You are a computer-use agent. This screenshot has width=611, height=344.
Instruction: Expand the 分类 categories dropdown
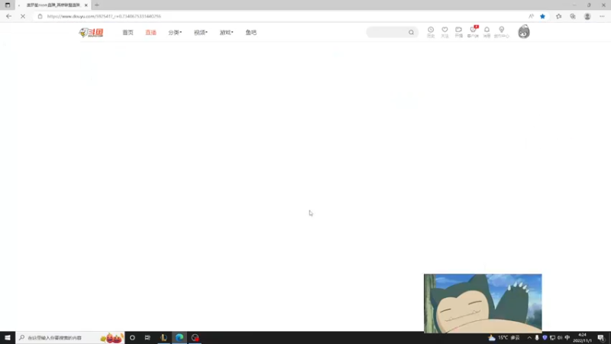(x=175, y=32)
